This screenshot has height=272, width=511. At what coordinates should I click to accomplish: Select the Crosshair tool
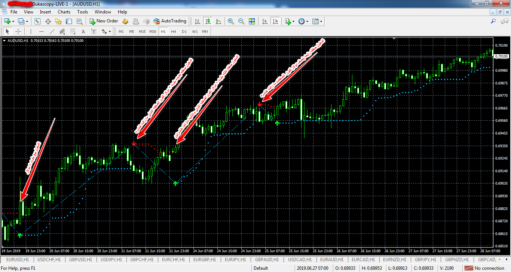(18, 31)
